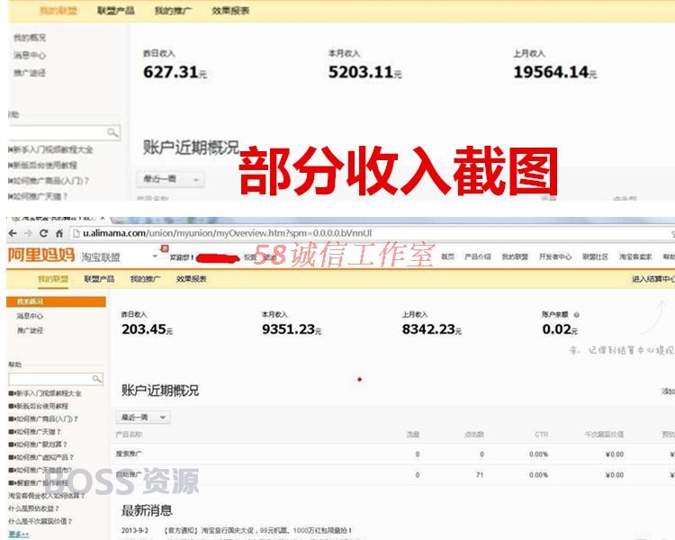Click 更多>> link under help list

tap(19, 534)
